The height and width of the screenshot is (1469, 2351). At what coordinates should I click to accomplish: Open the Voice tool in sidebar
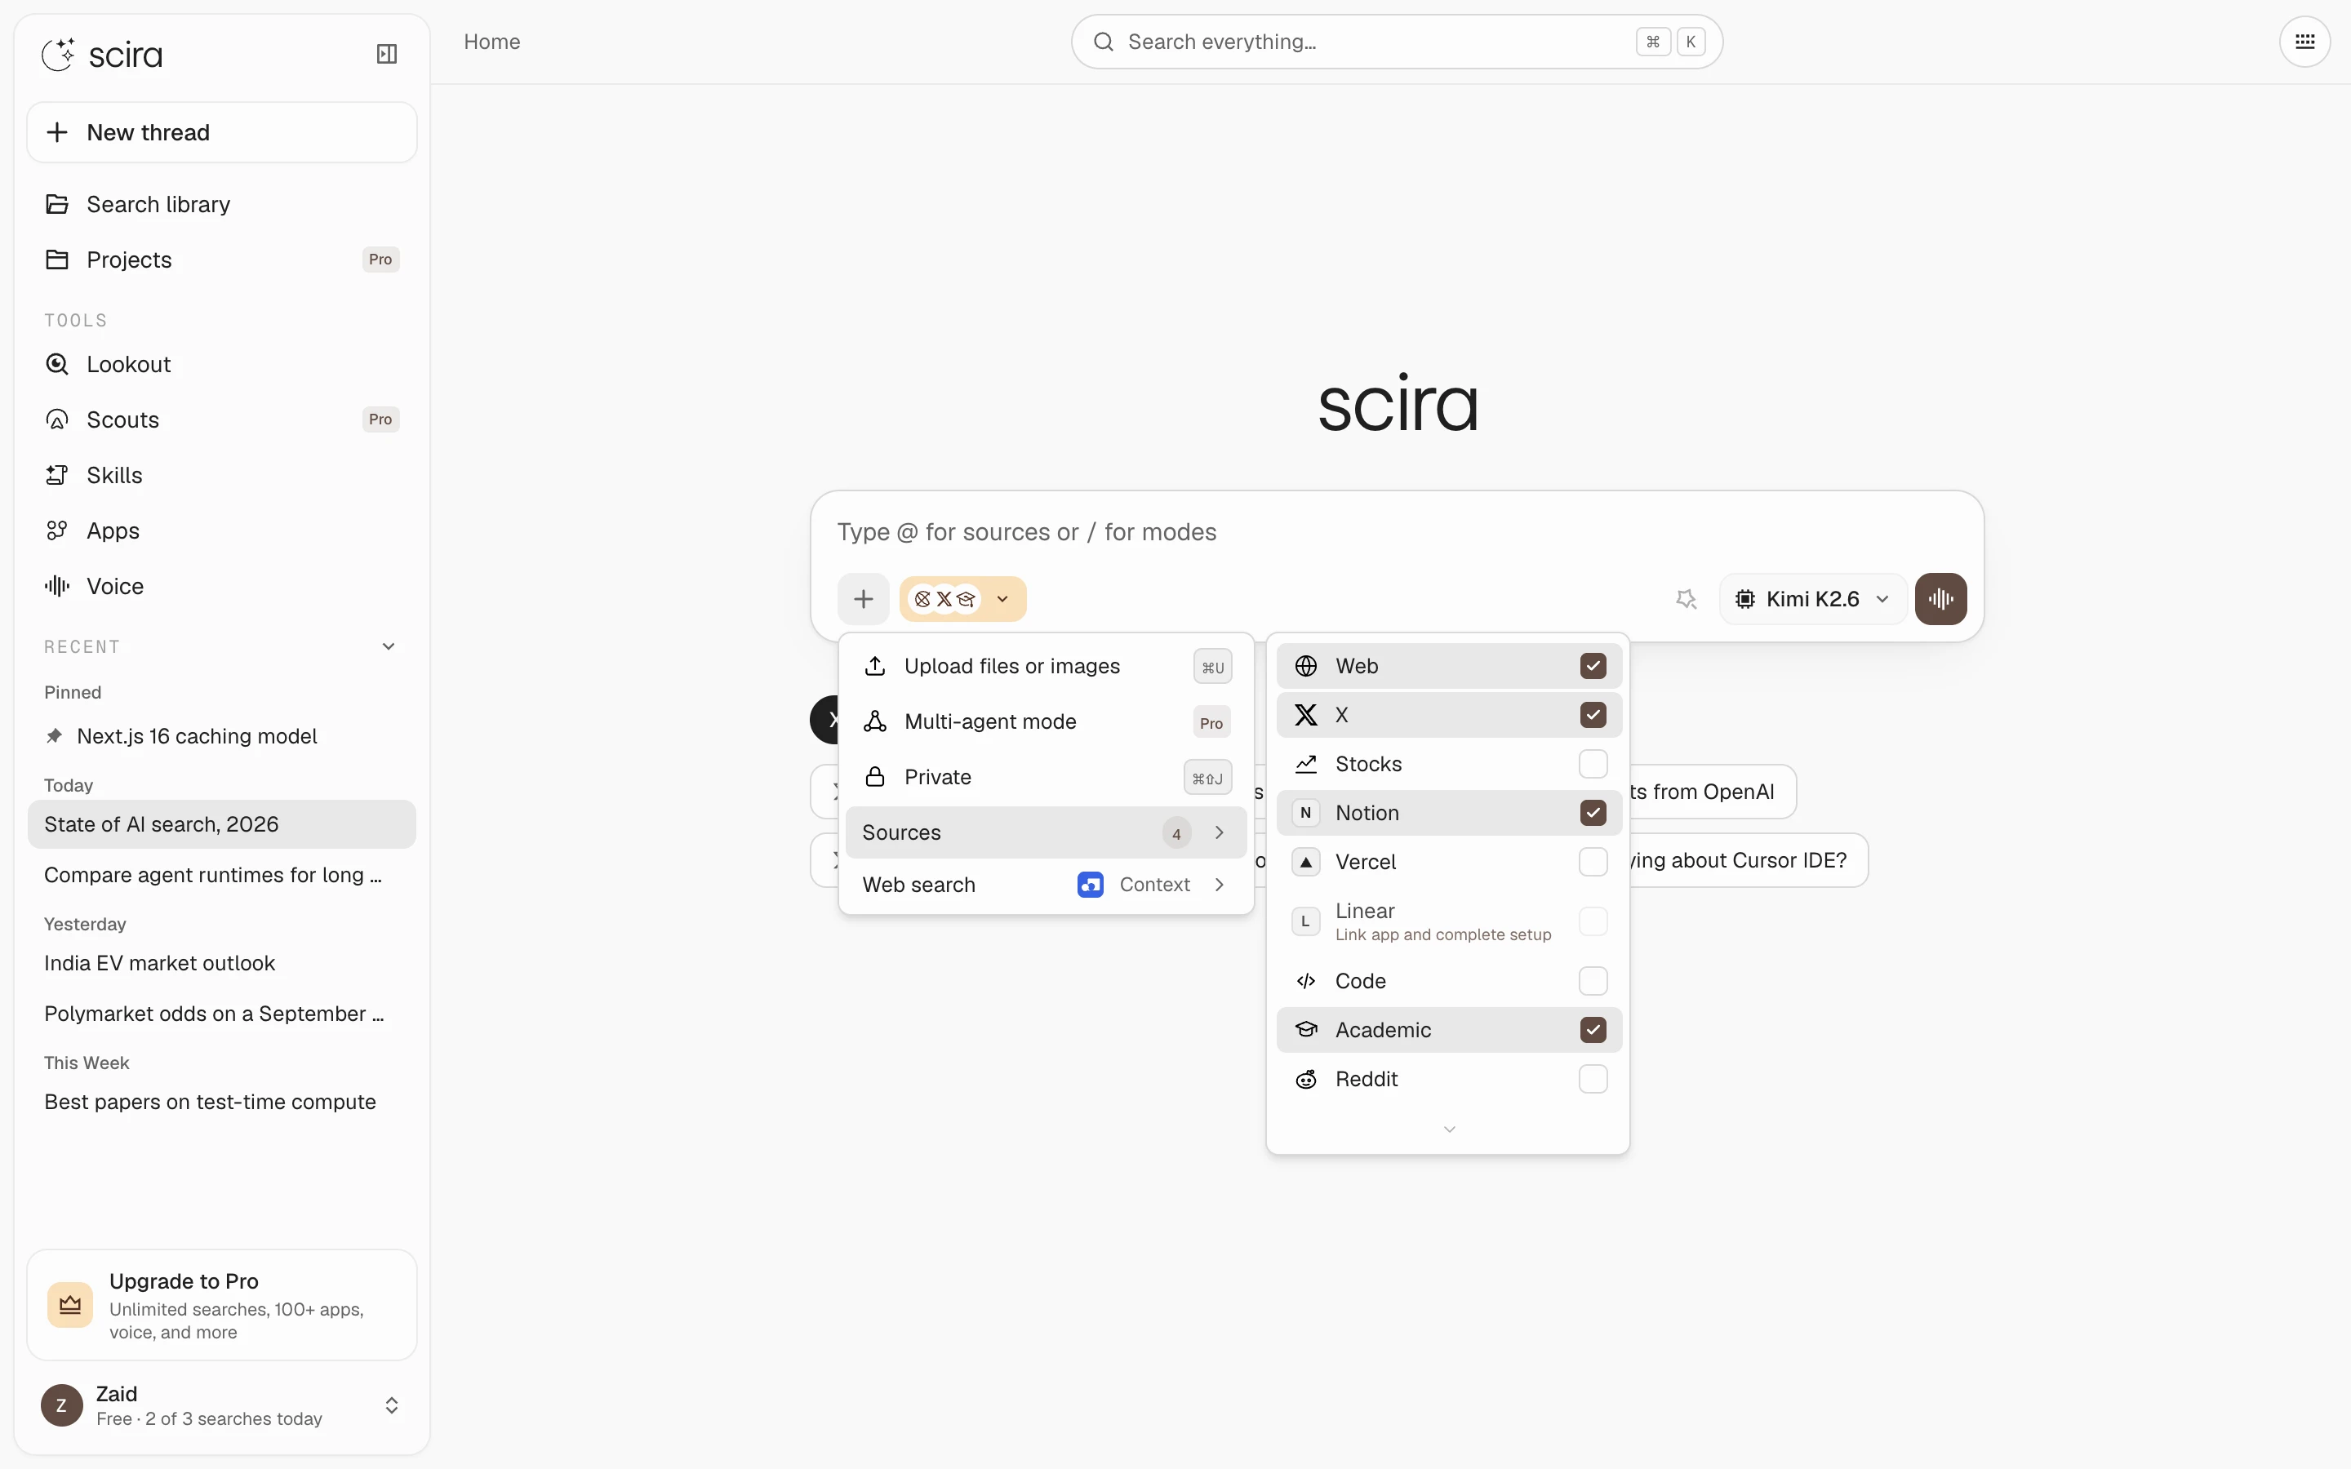(x=221, y=586)
